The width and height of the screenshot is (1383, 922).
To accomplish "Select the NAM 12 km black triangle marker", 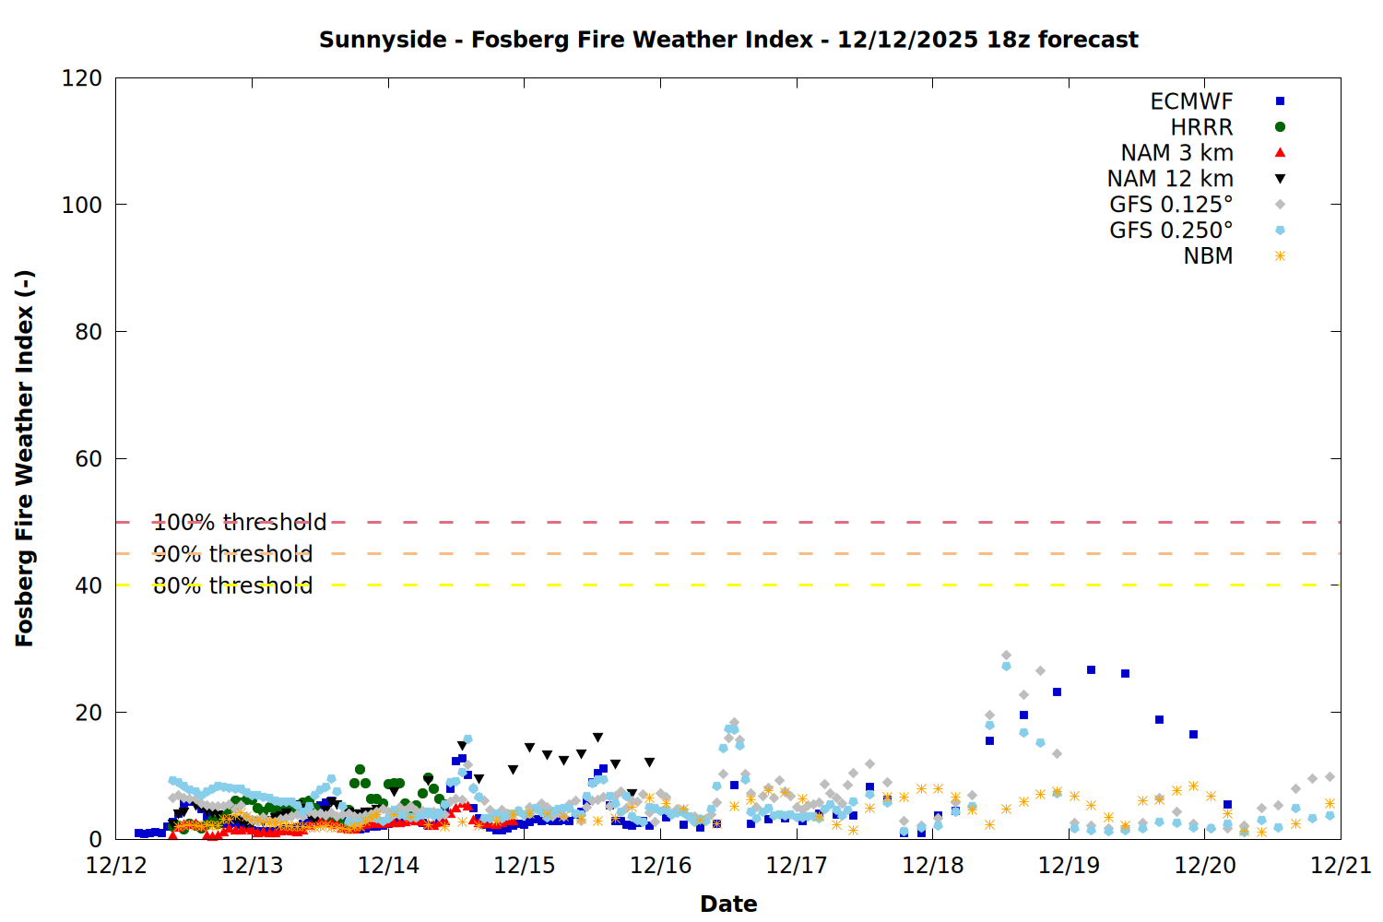I will point(1280,179).
